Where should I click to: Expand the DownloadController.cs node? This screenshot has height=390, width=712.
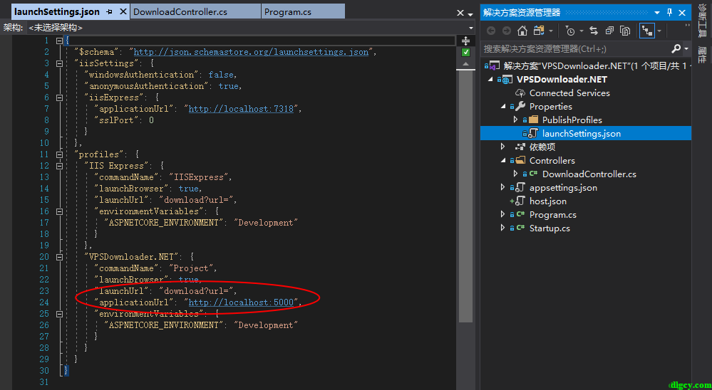[x=515, y=174]
